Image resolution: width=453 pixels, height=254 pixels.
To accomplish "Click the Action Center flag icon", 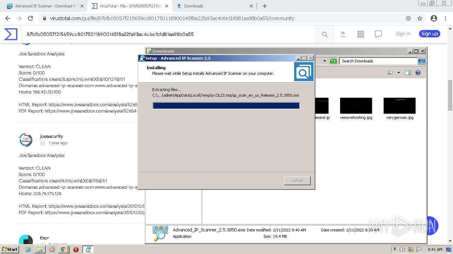I will click(x=419, y=249).
